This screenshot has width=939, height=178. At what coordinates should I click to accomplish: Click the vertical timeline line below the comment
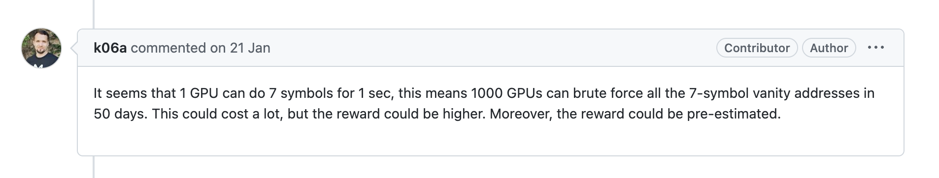[93, 167]
